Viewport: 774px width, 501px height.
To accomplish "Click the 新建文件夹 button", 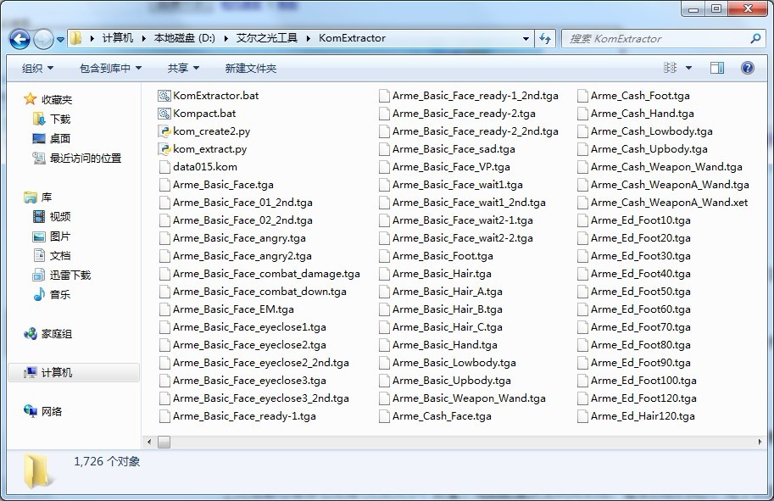I will point(250,68).
